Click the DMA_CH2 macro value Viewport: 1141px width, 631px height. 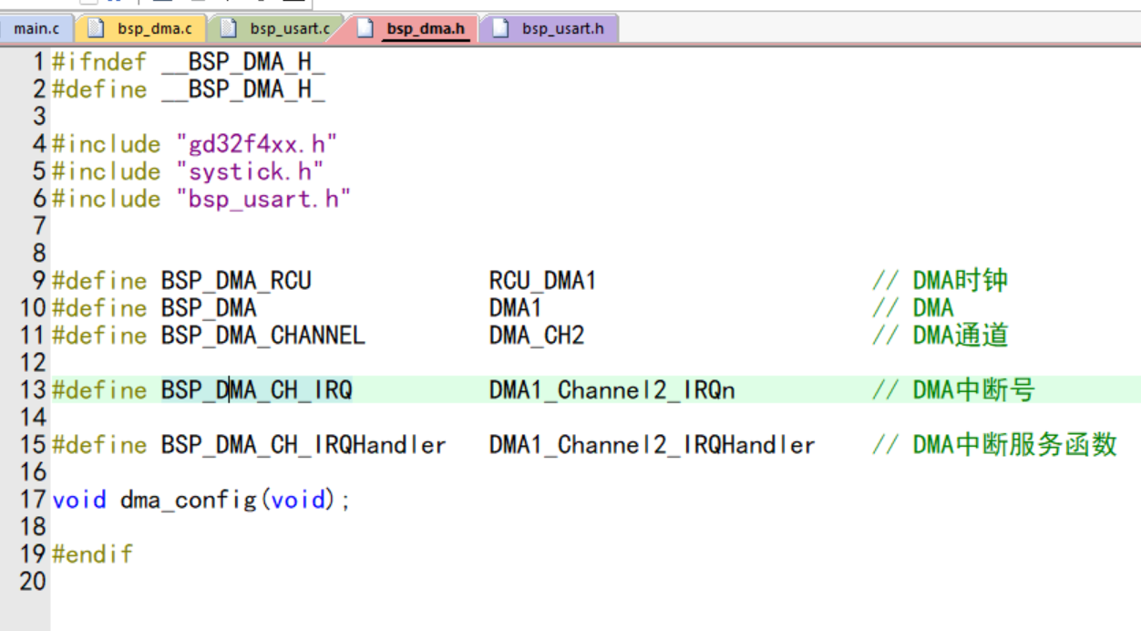click(536, 336)
